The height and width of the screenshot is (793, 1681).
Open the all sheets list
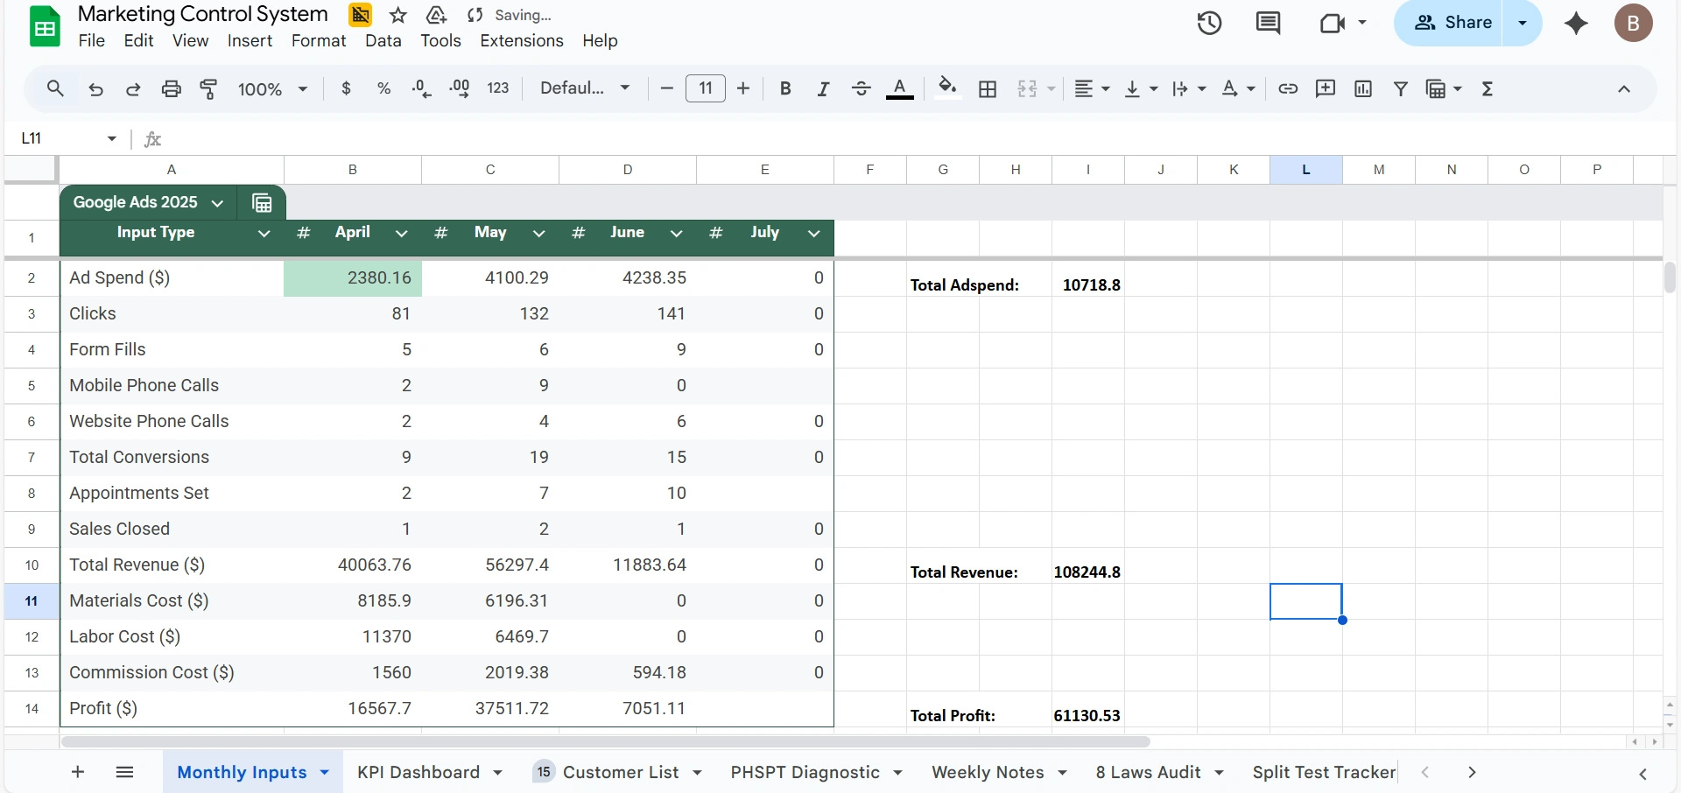(124, 772)
